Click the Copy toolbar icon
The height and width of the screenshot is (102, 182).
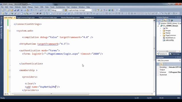click(x=24, y=10)
